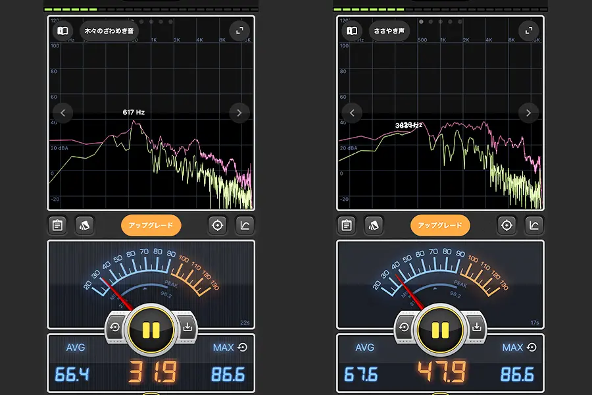
Task: Reset the measurement on left screen
Action: pyautogui.click(x=114, y=327)
